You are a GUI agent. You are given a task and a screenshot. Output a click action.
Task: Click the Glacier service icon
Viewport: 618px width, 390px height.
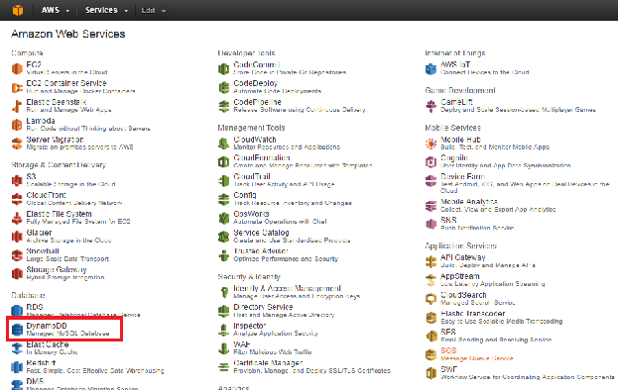pos(17,237)
